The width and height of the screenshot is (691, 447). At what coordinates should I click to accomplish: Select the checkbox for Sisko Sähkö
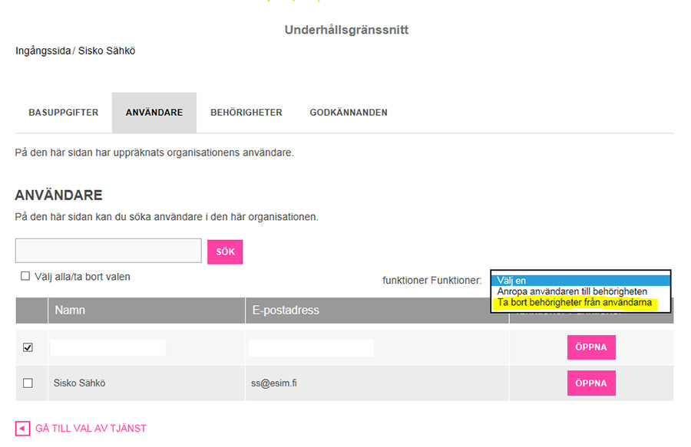(x=28, y=383)
